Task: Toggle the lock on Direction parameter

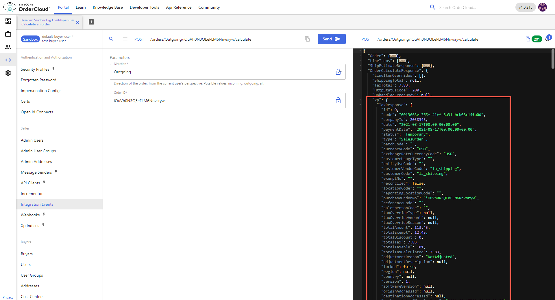Action: [x=338, y=72]
